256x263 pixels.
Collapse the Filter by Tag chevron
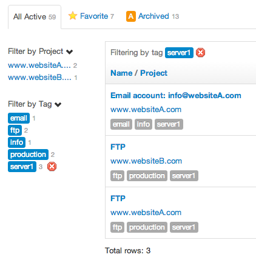click(58, 105)
